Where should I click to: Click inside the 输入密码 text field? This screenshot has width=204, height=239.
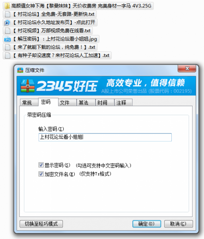[x=105, y=137]
